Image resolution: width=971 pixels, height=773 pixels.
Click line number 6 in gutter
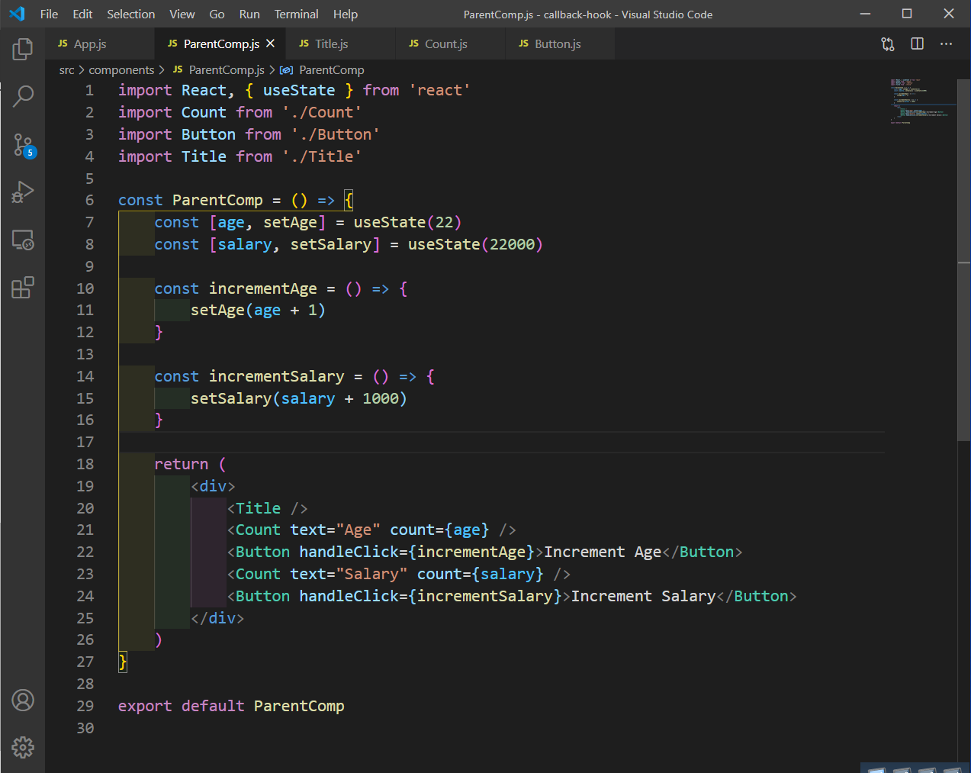[89, 200]
